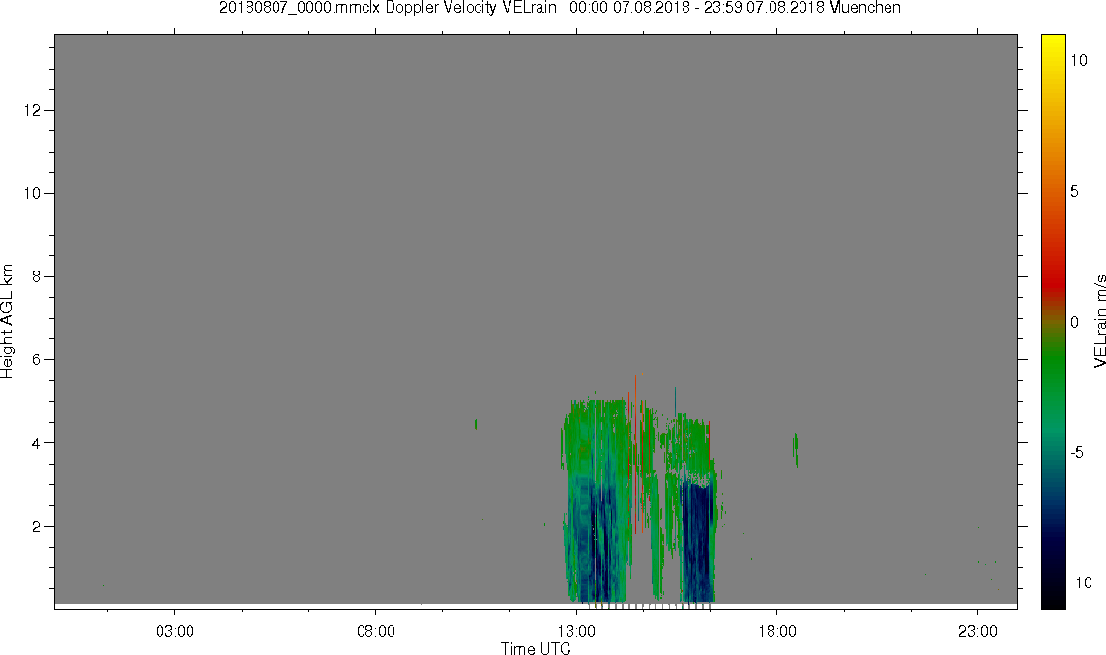Click the colorbar value -10
The image size is (1106, 655).
[x=1081, y=583]
